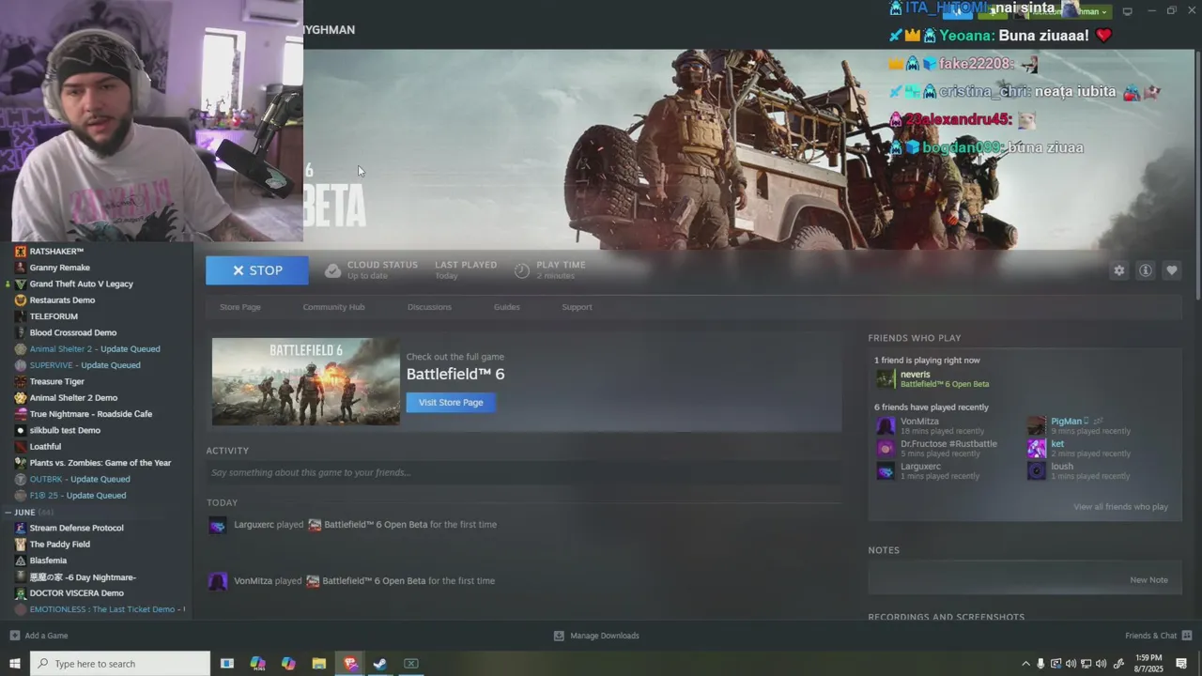Open friend loush profile
Screen dimensions: 1202x676
pos(1062,467)
